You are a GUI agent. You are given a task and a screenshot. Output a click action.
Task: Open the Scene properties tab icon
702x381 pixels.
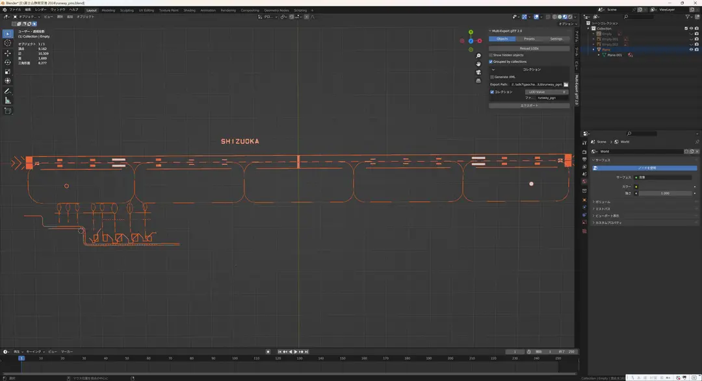tap(584, 174)
